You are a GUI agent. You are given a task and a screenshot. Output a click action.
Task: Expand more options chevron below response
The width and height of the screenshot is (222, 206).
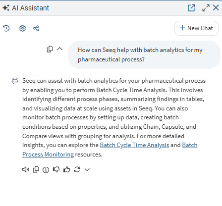(x=87, y=169)
